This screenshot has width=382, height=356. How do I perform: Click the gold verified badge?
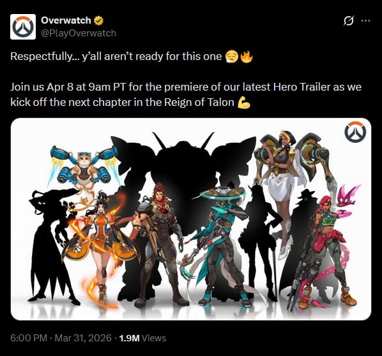(98, 20)
